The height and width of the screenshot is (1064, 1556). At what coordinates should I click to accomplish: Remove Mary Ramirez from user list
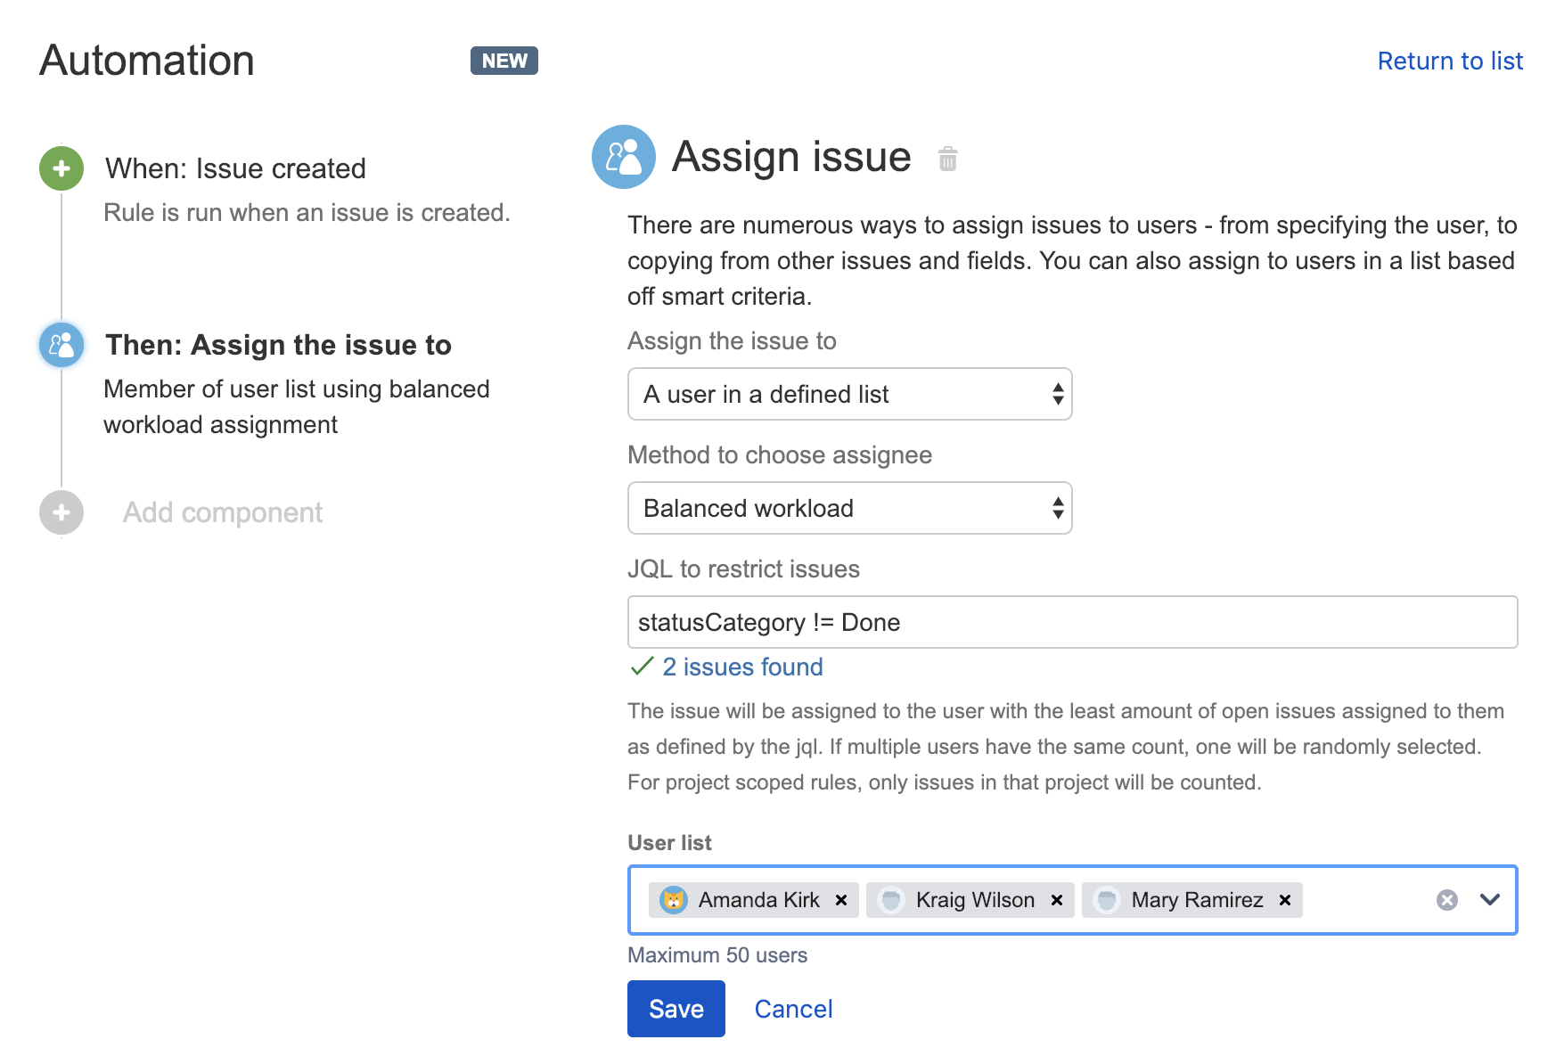(x=1284, y=900)
